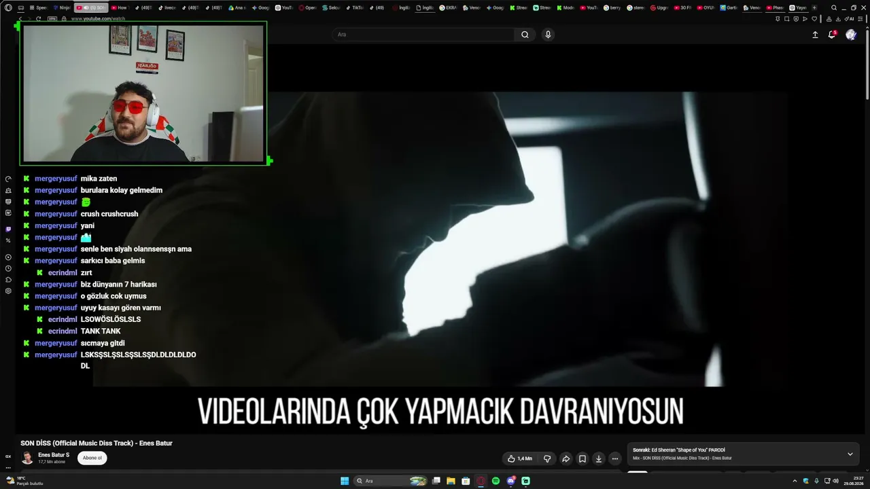Switch to the active YouTube SON tab

tap(91, 7)
